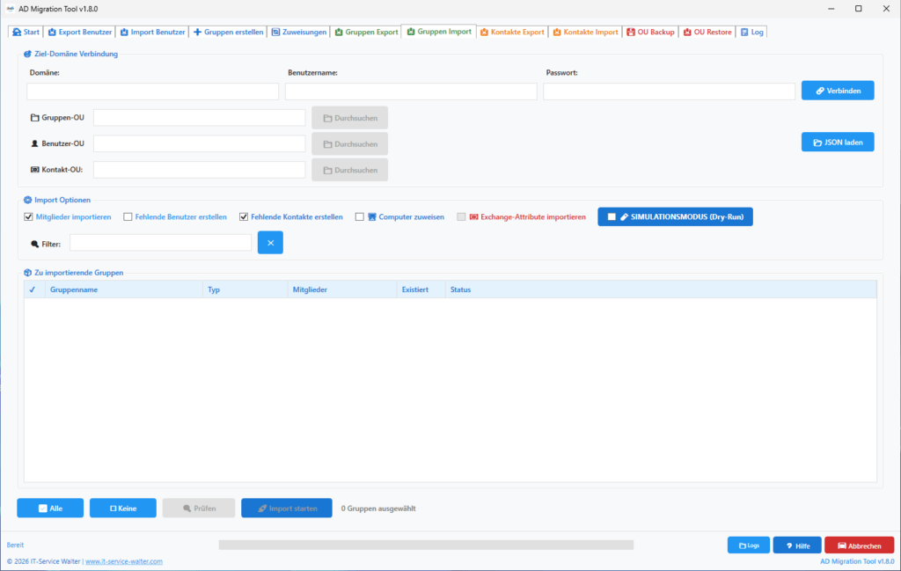Click the Exchange-Attribute red icon

(x=473, y=217)
